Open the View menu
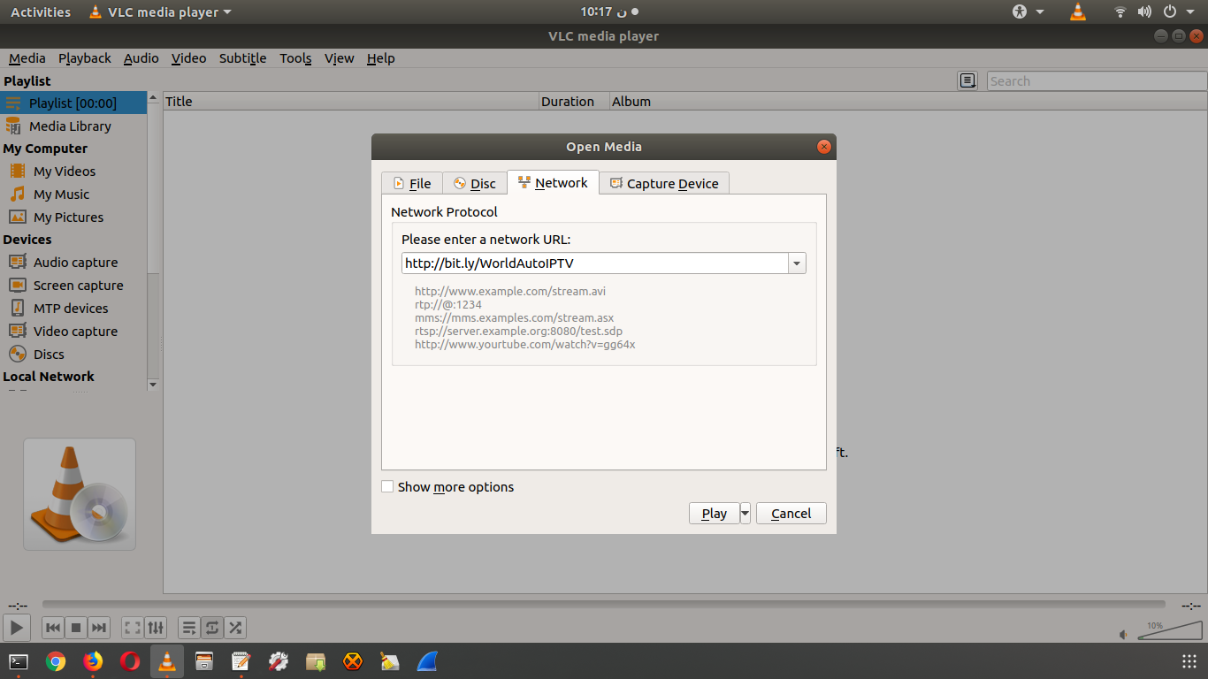This screenshot has height=679, width=1208. tap(340, 58)
